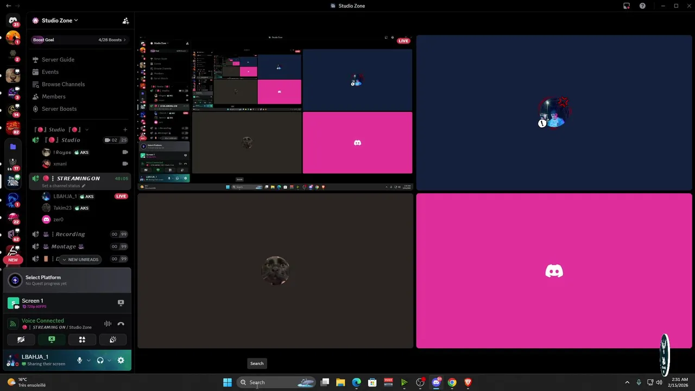This screenshot has height=391, width=695.
Task: Open User Settings gear
Action: tap(121, 361)
